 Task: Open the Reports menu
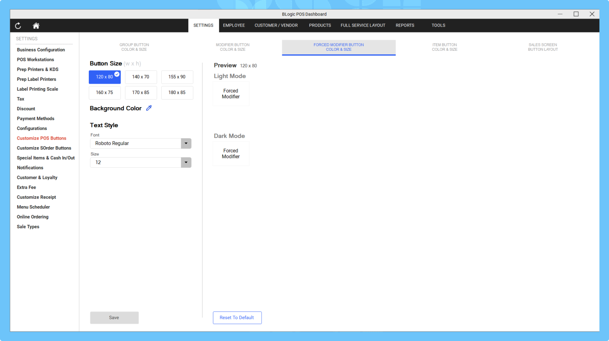[x=405, y=25]
